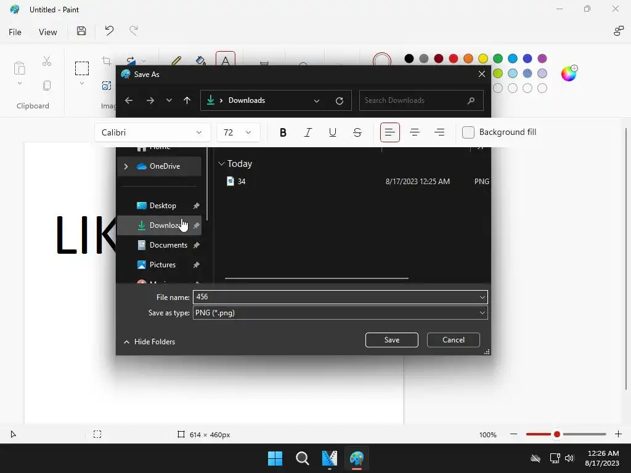Select OneDrive in navigation pane

pyautogui.click(x=160, y=166)
